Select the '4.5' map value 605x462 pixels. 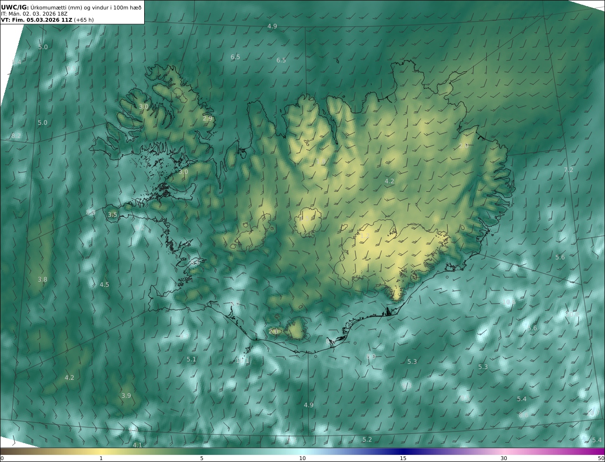coord(104,284)
